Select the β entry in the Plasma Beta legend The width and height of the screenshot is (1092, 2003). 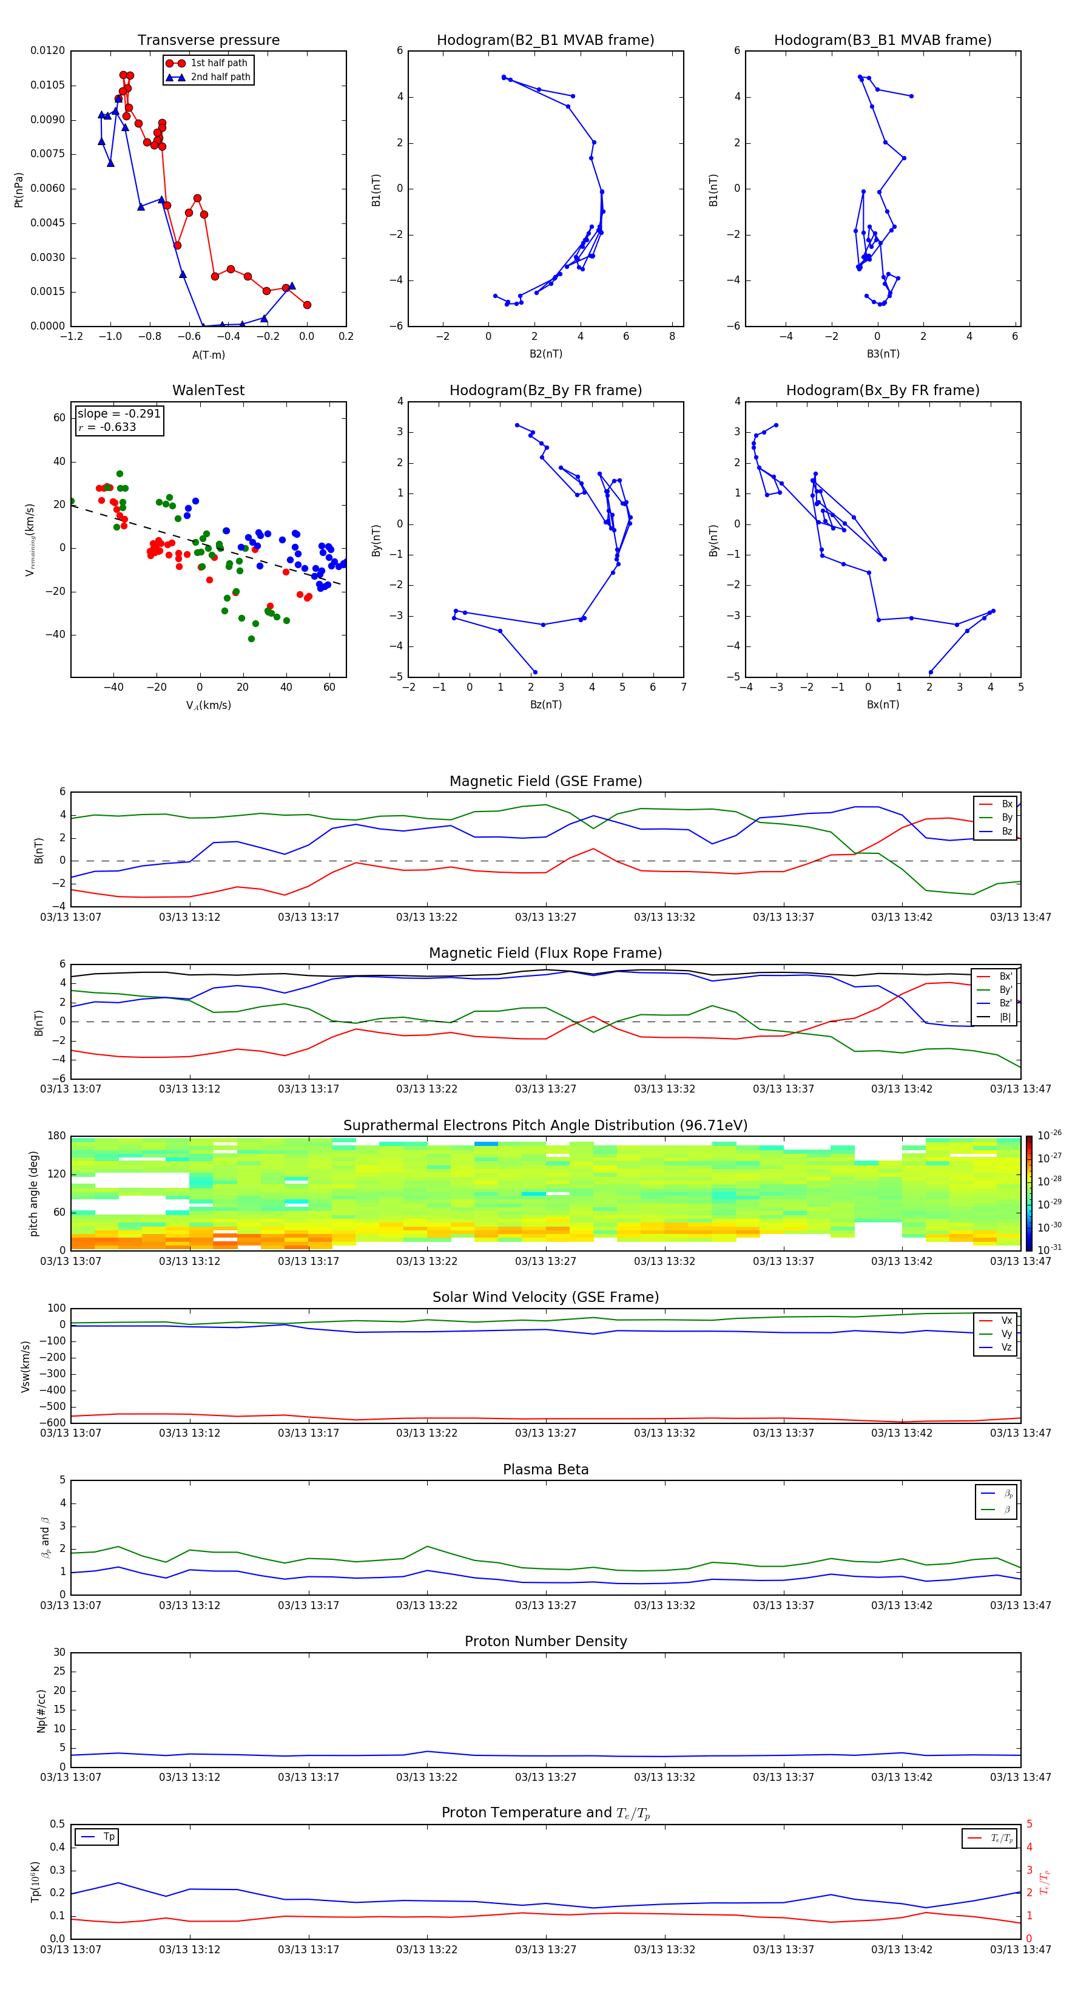tap(997, 1510)
